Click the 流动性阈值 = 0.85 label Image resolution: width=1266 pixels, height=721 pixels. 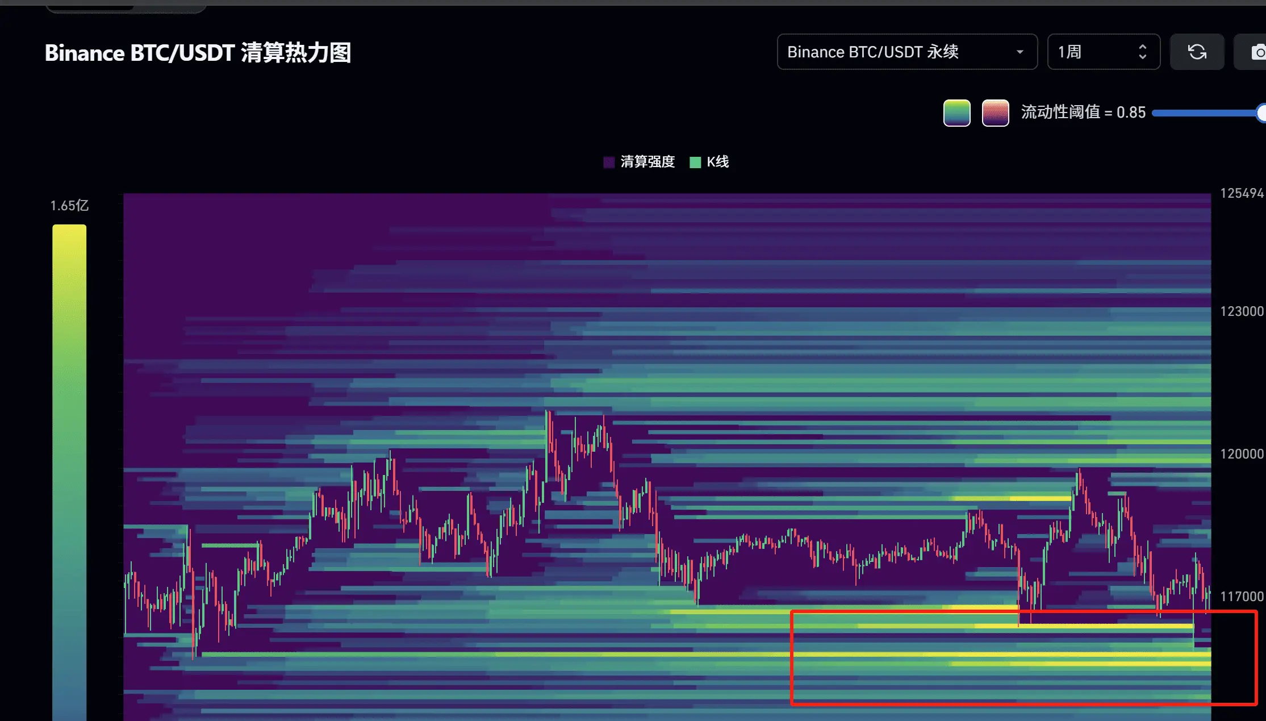point(1083,112)
